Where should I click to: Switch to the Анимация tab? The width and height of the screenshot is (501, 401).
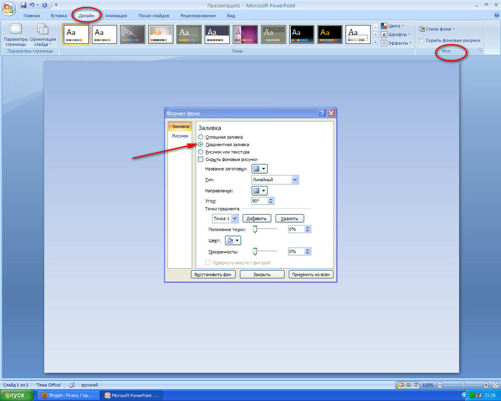(116, 15)
